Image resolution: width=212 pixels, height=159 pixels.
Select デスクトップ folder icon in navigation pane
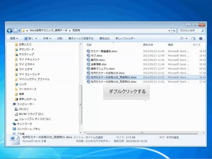(x=16, y=54)
